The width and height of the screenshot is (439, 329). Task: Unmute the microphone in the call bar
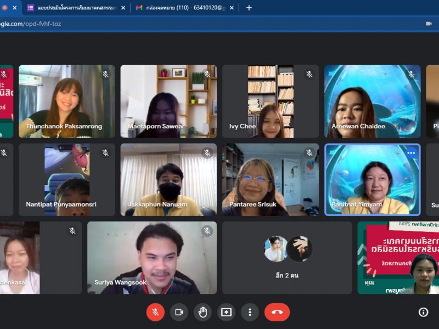coord(155,312)
